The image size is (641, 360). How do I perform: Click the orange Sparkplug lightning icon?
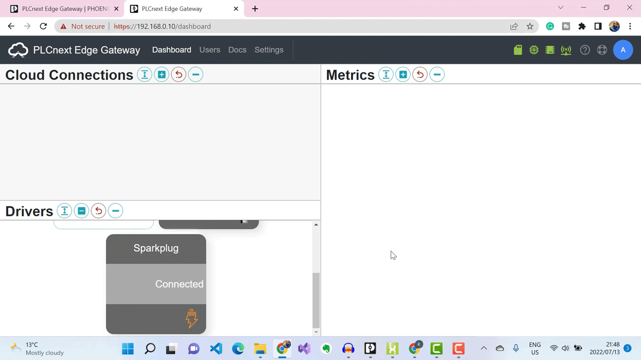click(192, 318)
